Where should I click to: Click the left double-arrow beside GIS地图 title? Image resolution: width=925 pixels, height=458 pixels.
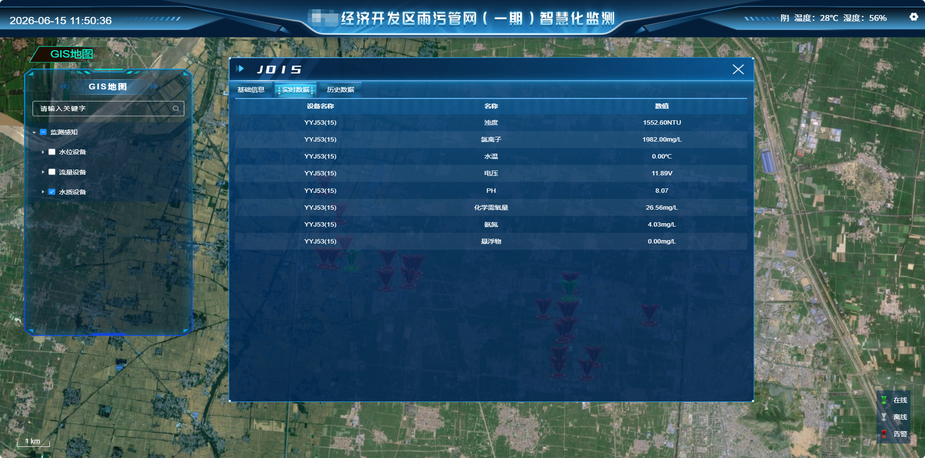(x=63, y=86)
